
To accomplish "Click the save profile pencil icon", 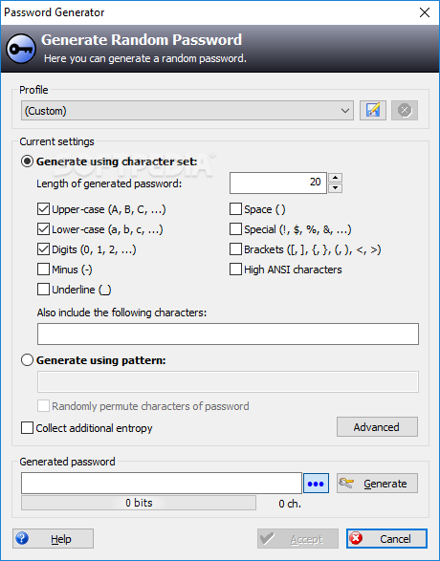I will [373, 110].
